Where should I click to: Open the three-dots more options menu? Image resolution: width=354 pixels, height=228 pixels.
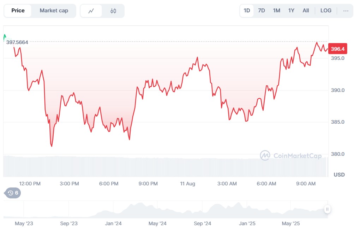coord(346,11)
